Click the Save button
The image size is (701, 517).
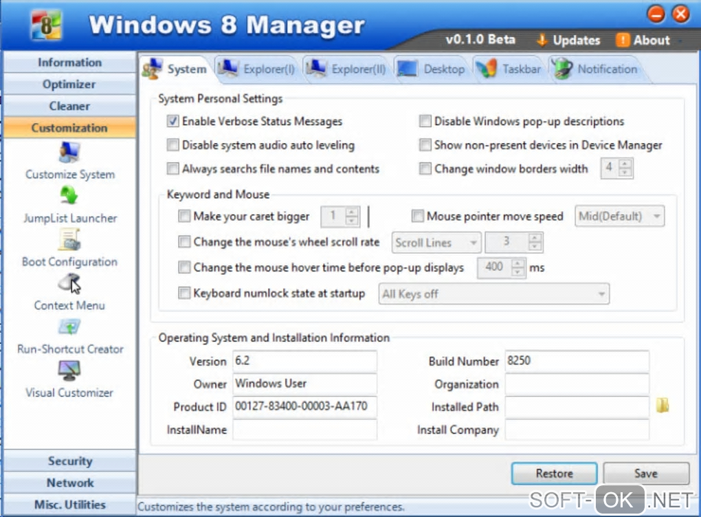[646, 474]
